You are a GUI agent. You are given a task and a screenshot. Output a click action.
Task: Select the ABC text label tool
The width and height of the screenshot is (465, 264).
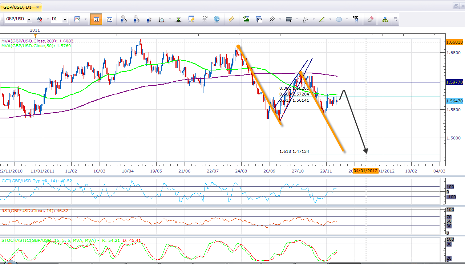(355, 19)
